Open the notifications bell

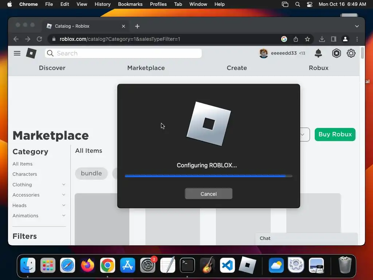[318, 53]
